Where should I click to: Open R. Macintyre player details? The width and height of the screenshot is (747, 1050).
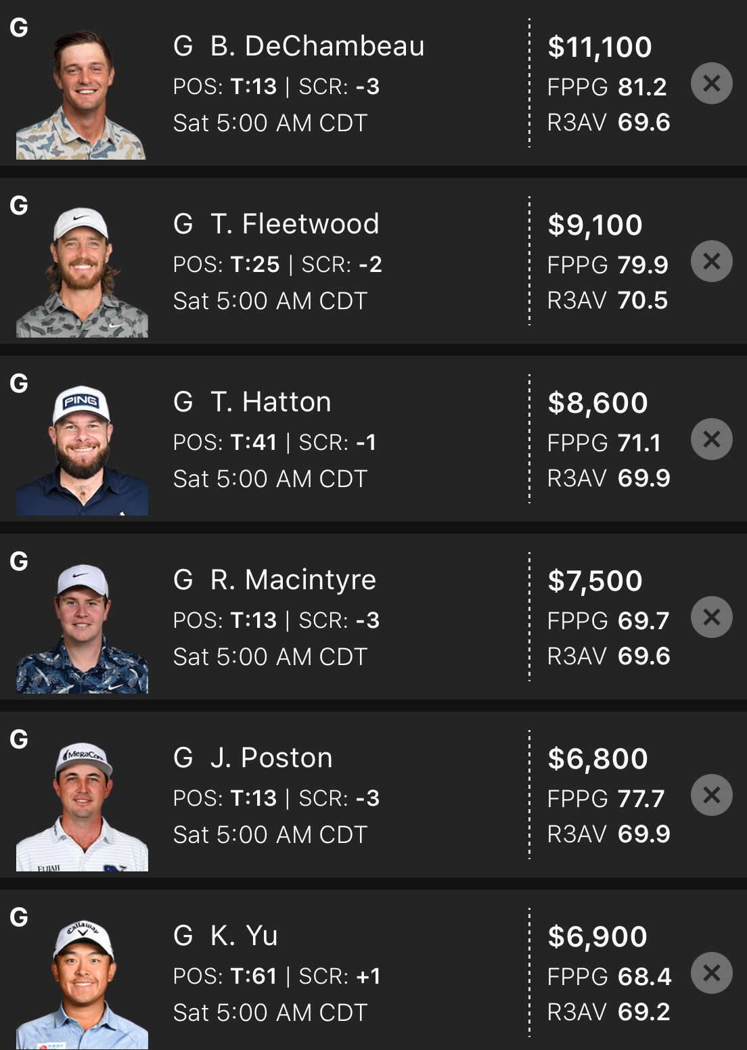coord(293,580)
